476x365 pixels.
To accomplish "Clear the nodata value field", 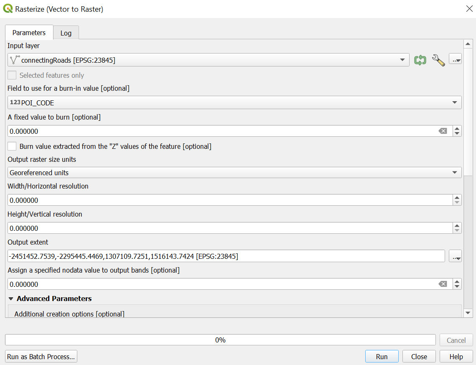I will (443, 284).
